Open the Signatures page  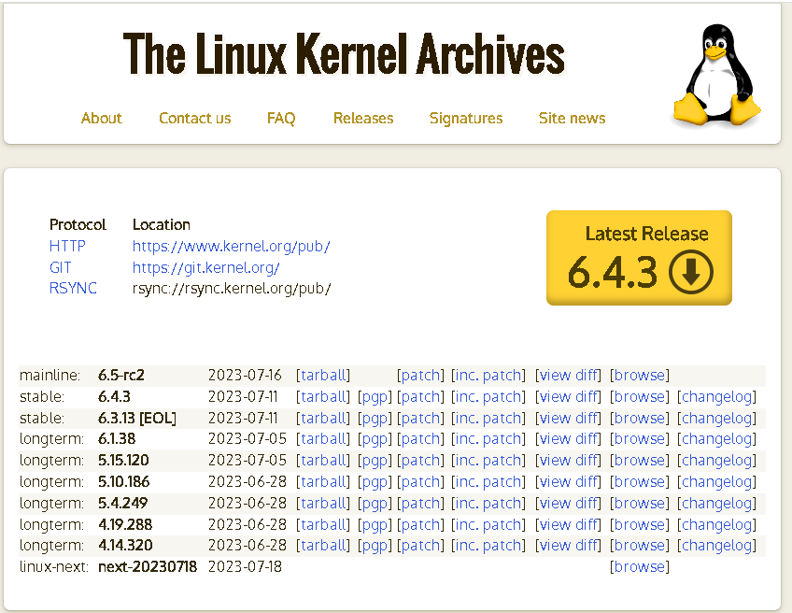(x=466, y=119)
